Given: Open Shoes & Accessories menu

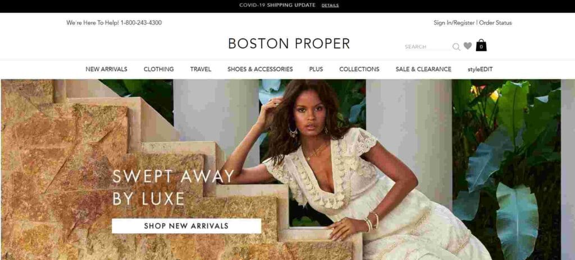Looking at the screenshot, I should [x=260, y=69].
